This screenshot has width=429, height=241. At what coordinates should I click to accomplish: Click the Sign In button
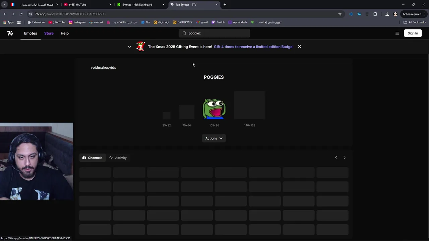pyautogui.click(x=413, y=33)
